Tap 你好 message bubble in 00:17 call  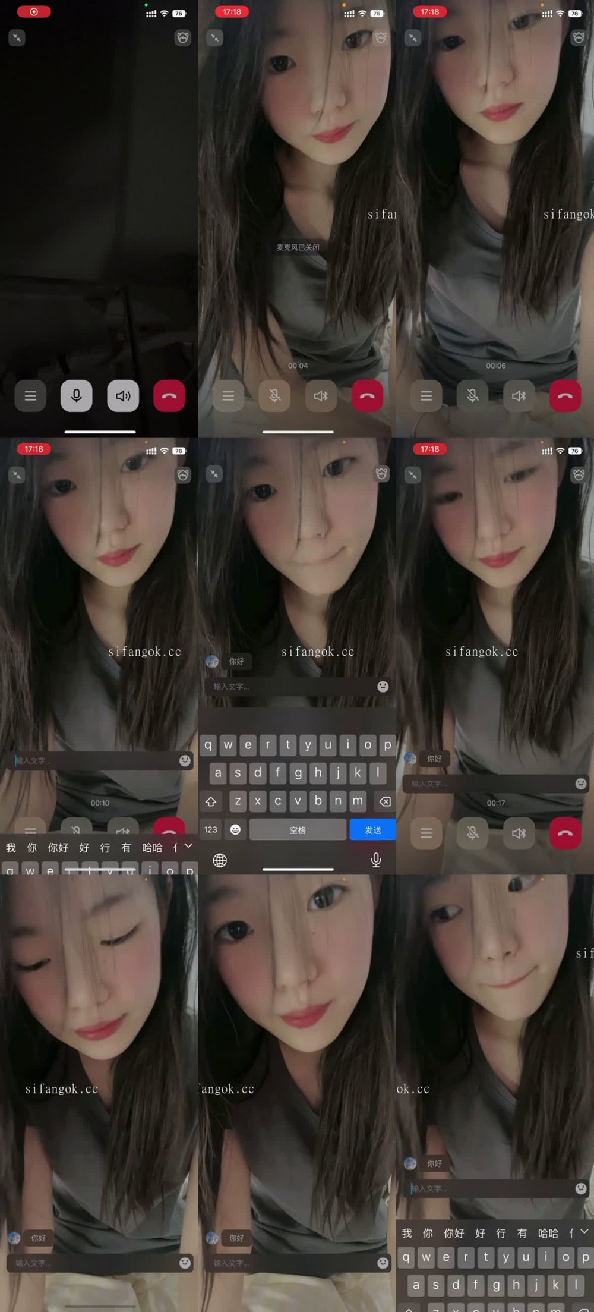[x=434, y=759]
